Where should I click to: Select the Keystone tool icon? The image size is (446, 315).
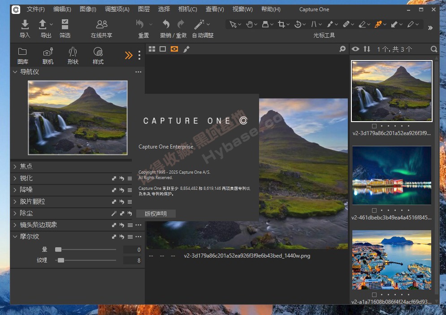pyautogui.click(x=314, y=24)
